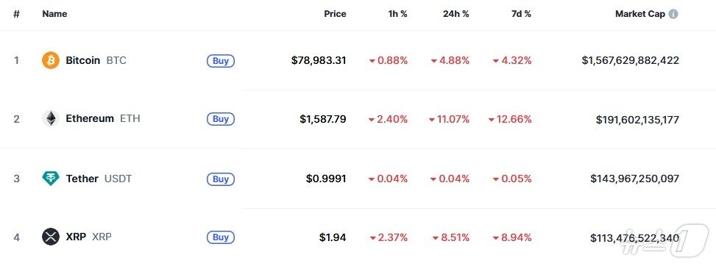716x266 pixels.
Task: Click Ethereum's 7d red down arrow
Action: 492,120
